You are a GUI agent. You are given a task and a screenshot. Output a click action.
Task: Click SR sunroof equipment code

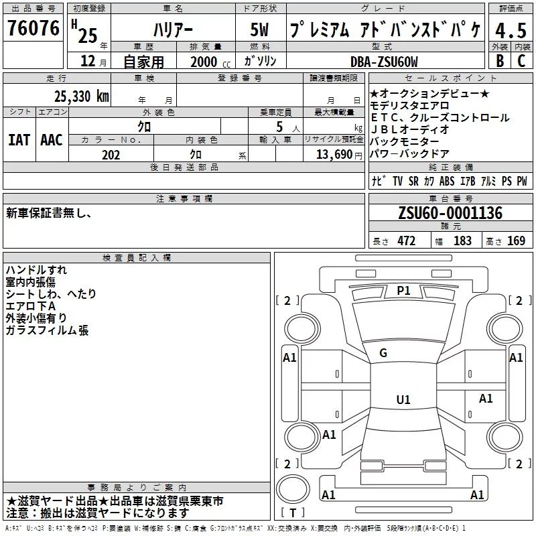(413, 181)
